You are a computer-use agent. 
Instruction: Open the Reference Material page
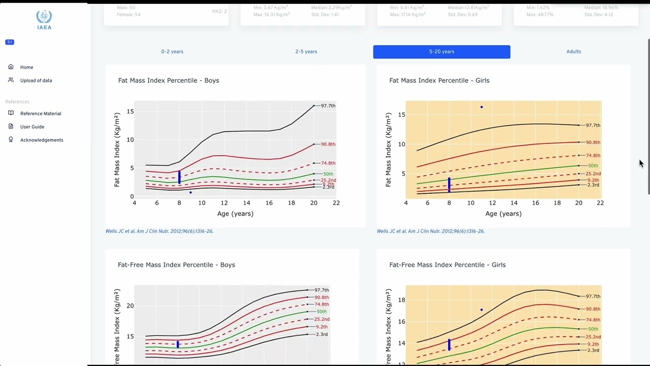pyautogui.click(x=41, y=113)
